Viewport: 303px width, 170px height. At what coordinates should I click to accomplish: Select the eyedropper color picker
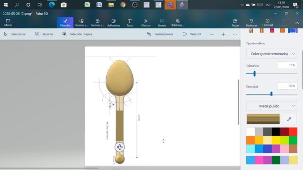289,119
